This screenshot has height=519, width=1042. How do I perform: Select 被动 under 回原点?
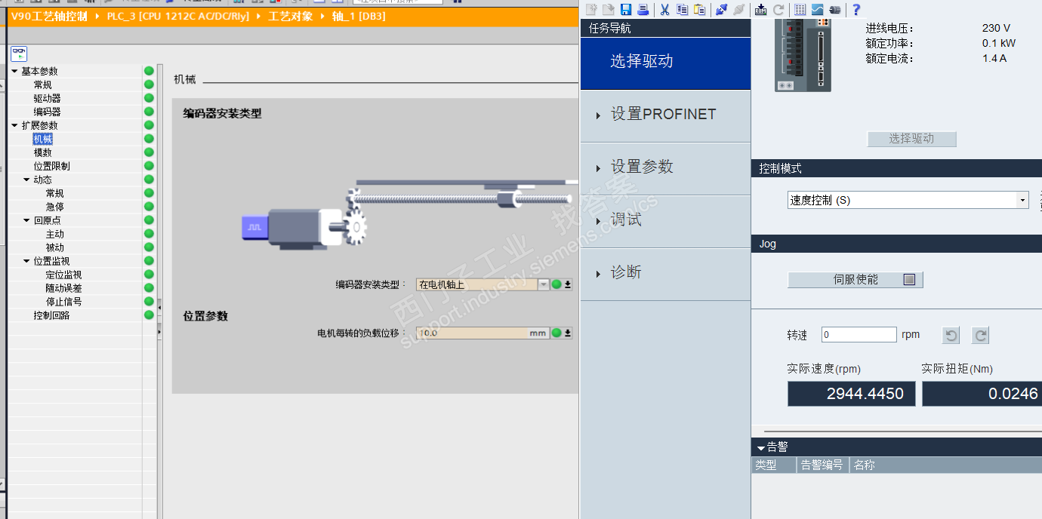[54, 247]
